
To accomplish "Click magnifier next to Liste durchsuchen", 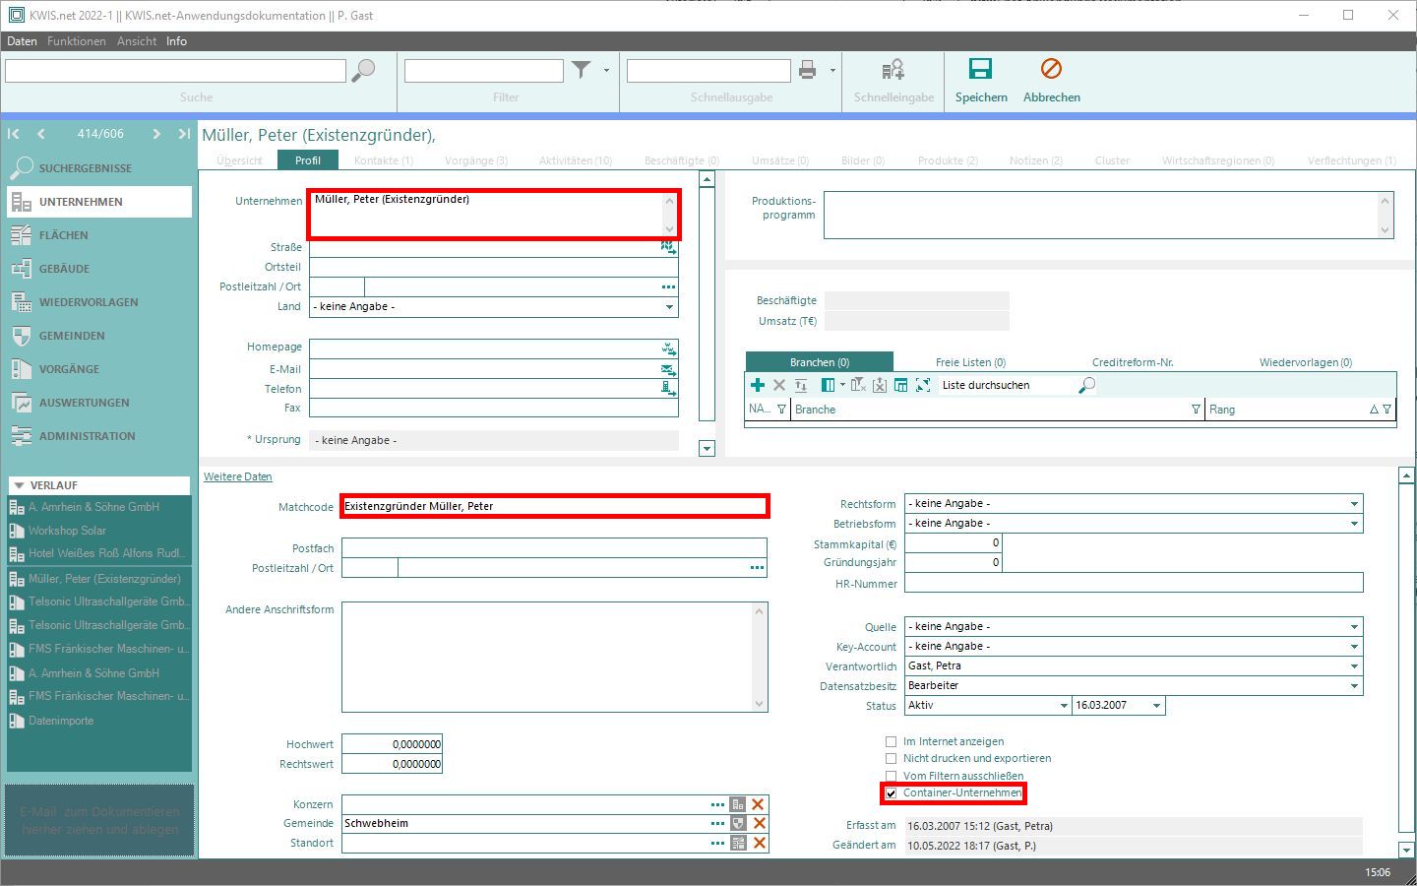I will 1087,385.
